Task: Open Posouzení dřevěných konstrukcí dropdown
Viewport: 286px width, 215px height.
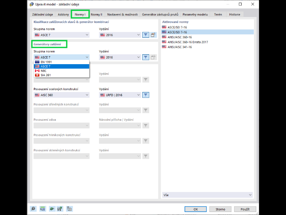Action: 62,110
